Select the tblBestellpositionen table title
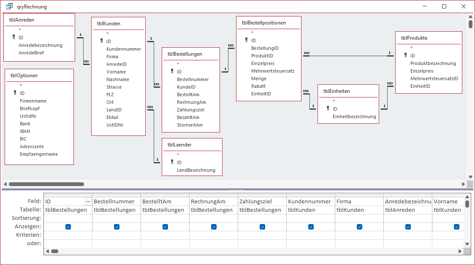 click(x=263, y=23)
